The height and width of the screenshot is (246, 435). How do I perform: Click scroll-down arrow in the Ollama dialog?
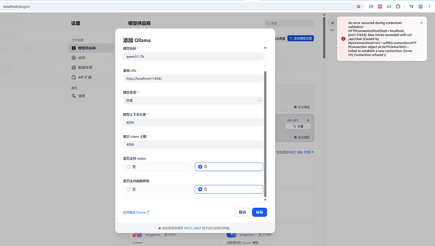(x=265, y=200)
